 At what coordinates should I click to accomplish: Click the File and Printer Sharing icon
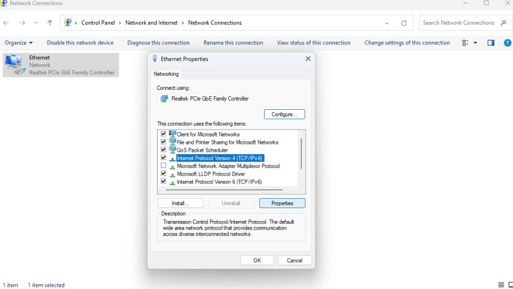pyautogui.click(x=173, y=142)
